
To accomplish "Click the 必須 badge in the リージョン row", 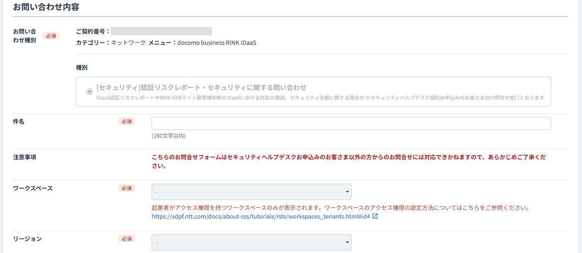I will 127,239.
